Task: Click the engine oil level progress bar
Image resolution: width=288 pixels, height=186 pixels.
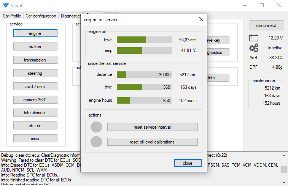Action: 144,40
